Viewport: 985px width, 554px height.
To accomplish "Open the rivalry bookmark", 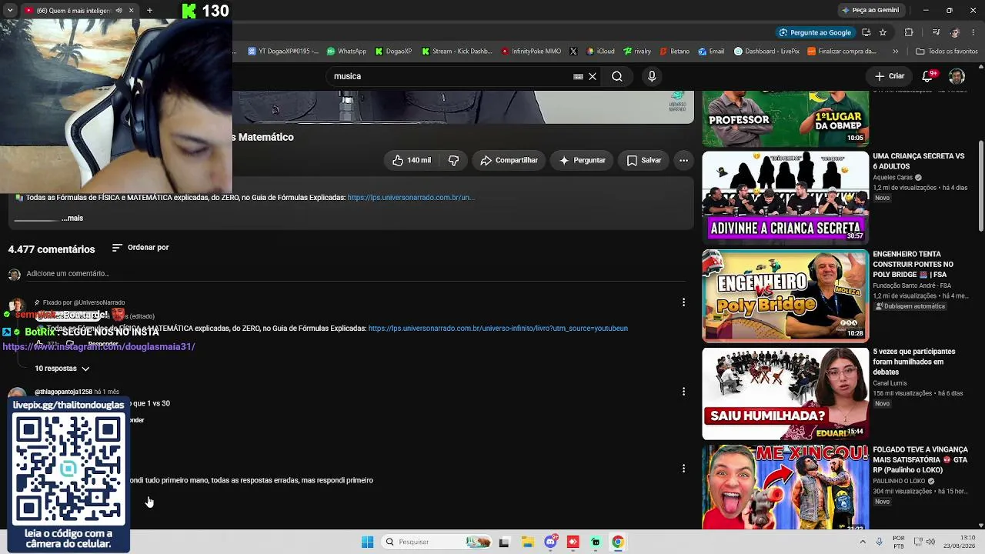I will click(x=638, y=52).
